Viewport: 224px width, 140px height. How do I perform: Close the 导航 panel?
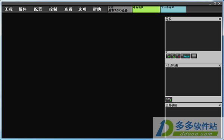point(220,19)
